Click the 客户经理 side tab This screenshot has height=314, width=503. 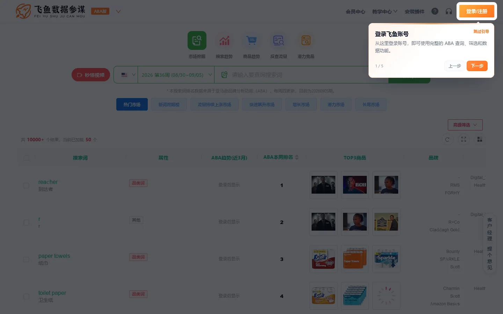pos(490,229)
